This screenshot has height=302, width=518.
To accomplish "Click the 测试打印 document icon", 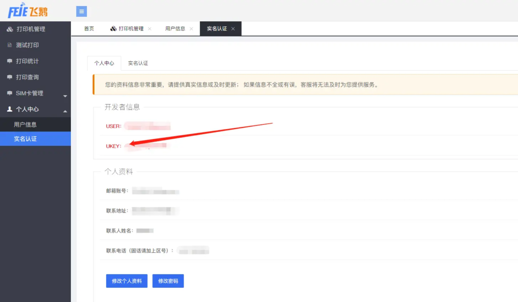I will (9, 45).
